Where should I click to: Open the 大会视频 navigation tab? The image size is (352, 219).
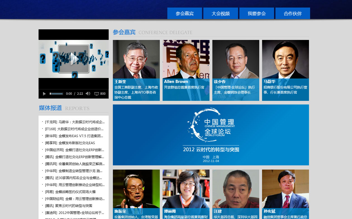point(221,13)
